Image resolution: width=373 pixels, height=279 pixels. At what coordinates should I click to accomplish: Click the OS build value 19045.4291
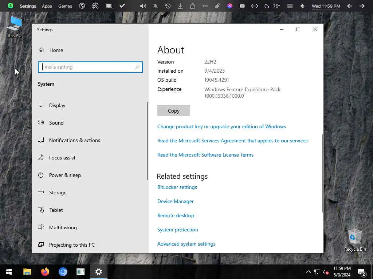pyautogui.click(x=216, y=80)
